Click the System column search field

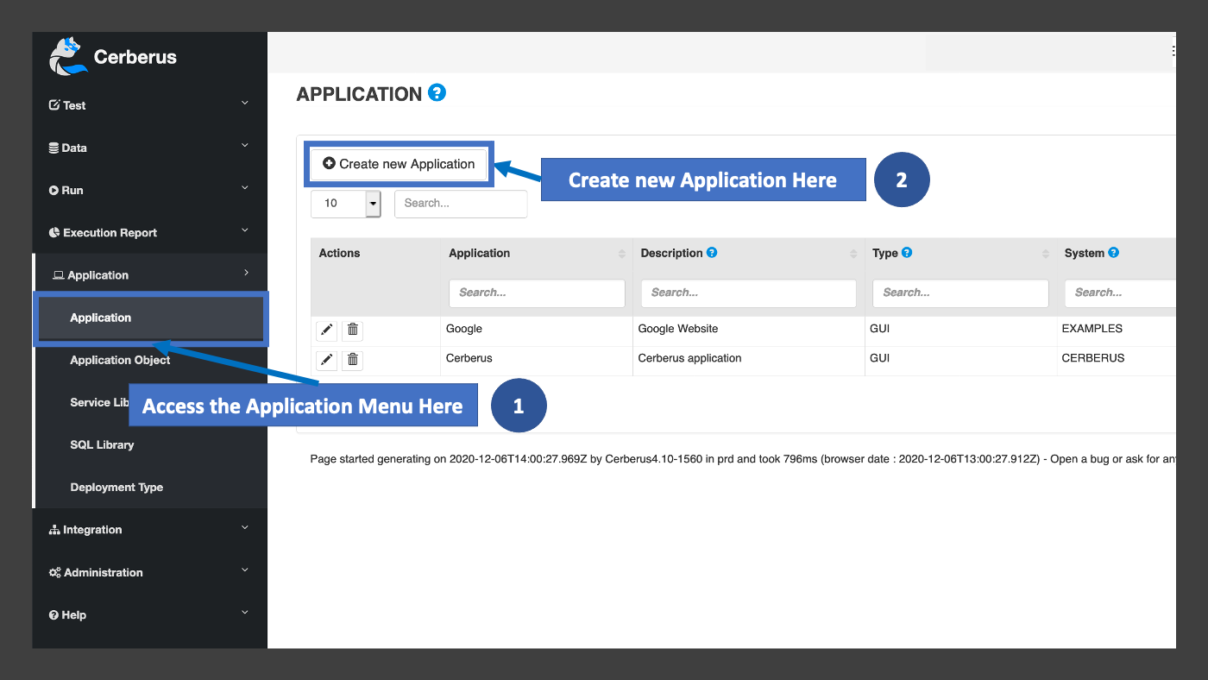coord(1120,293)
